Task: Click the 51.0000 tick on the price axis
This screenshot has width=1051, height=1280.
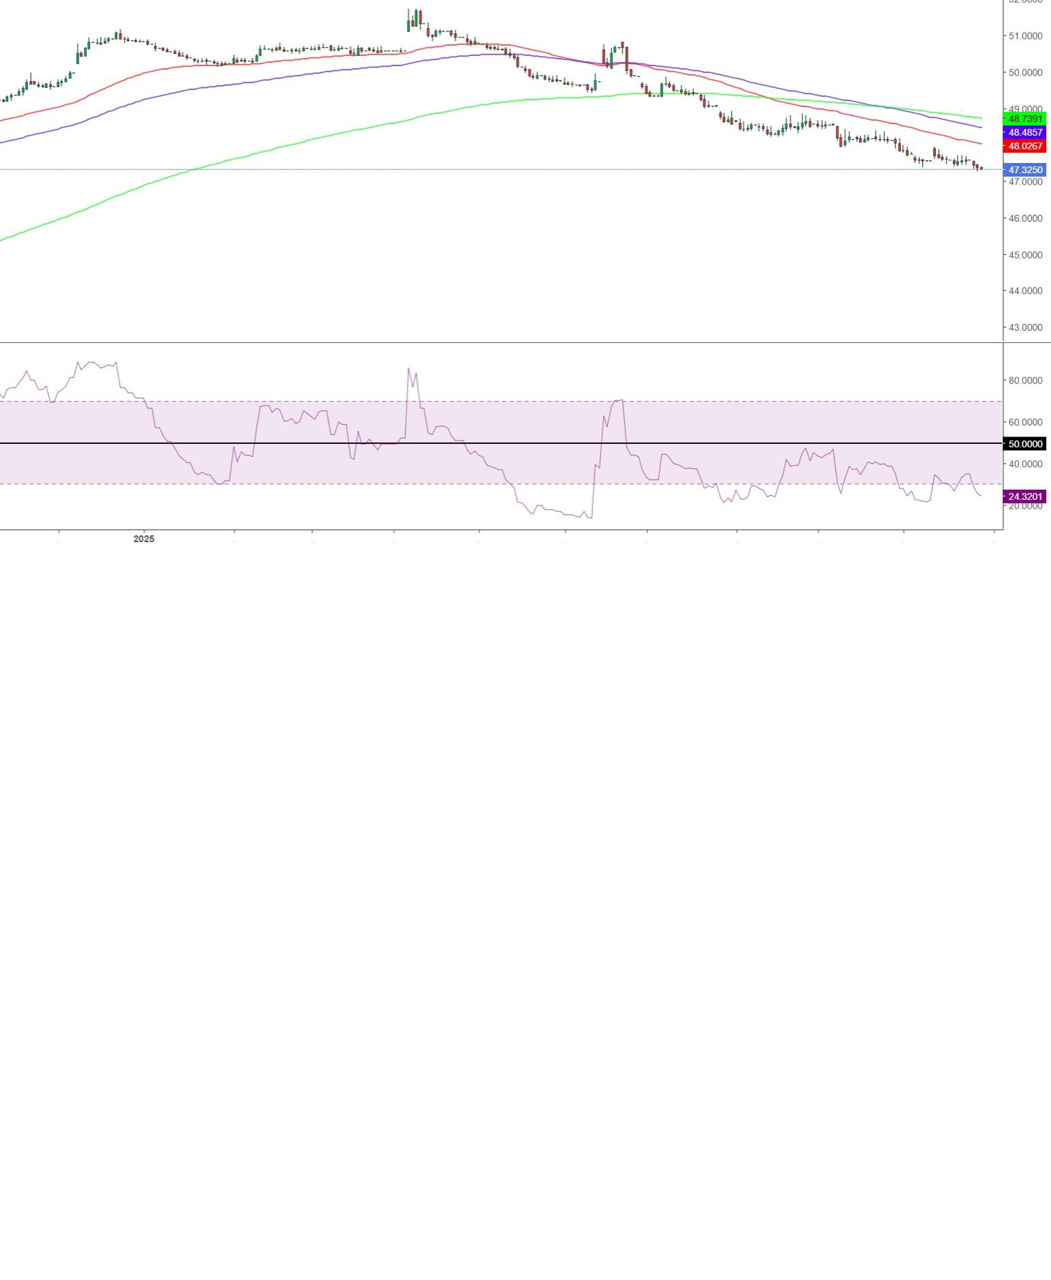Action: [1025, 35]
